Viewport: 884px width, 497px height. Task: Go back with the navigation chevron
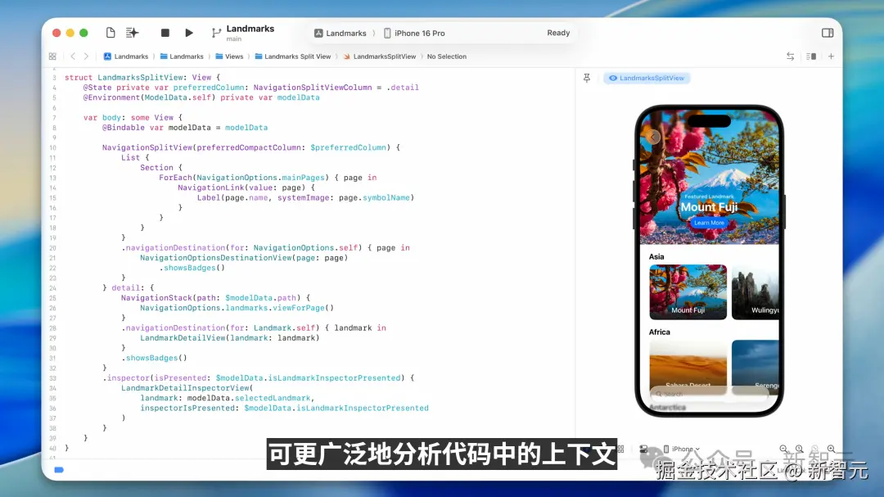point(73,56)
